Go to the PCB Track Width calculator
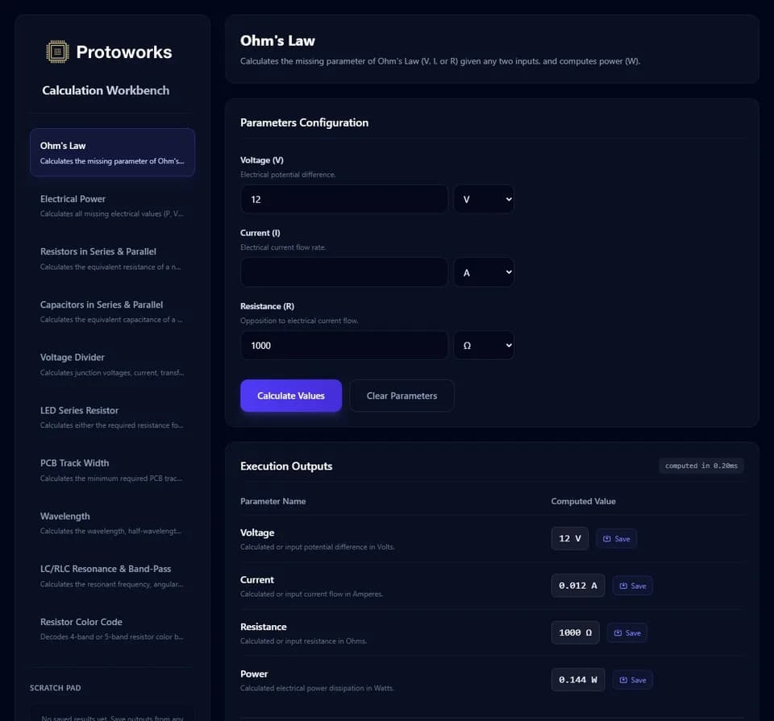The image size is (774, 721). tap(113, 470)
